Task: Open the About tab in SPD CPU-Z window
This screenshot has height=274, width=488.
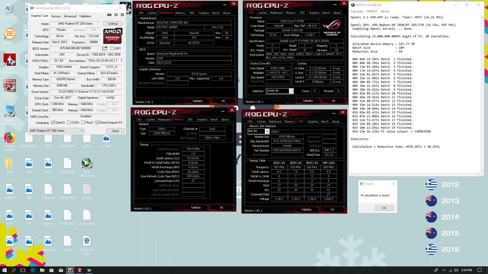Action: (x=335, y=121)
